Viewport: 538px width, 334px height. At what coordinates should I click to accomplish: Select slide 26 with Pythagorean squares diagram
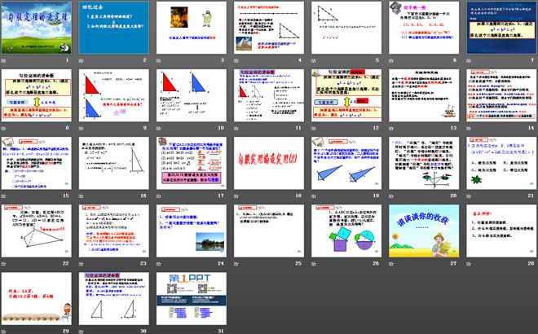pyautogui.click(x=346, y=231)
